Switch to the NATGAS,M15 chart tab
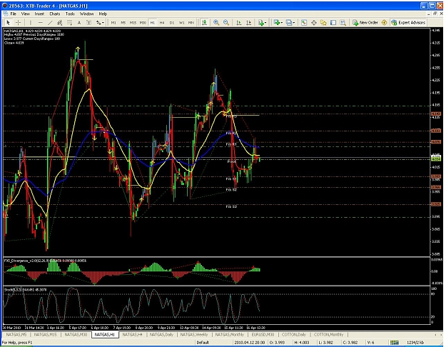The image size is (446, 347). click(x=45, y=334)
